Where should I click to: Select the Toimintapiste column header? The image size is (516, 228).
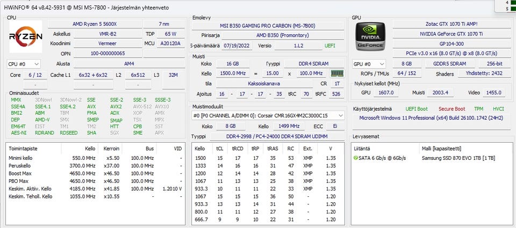pyautogui.click(x=23, y=148)
